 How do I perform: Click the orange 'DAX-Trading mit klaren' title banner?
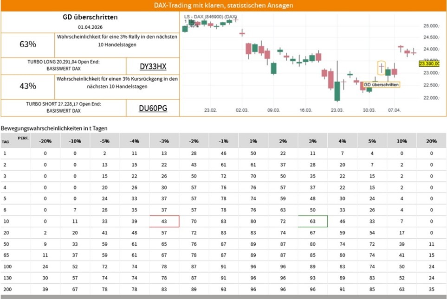223,6
